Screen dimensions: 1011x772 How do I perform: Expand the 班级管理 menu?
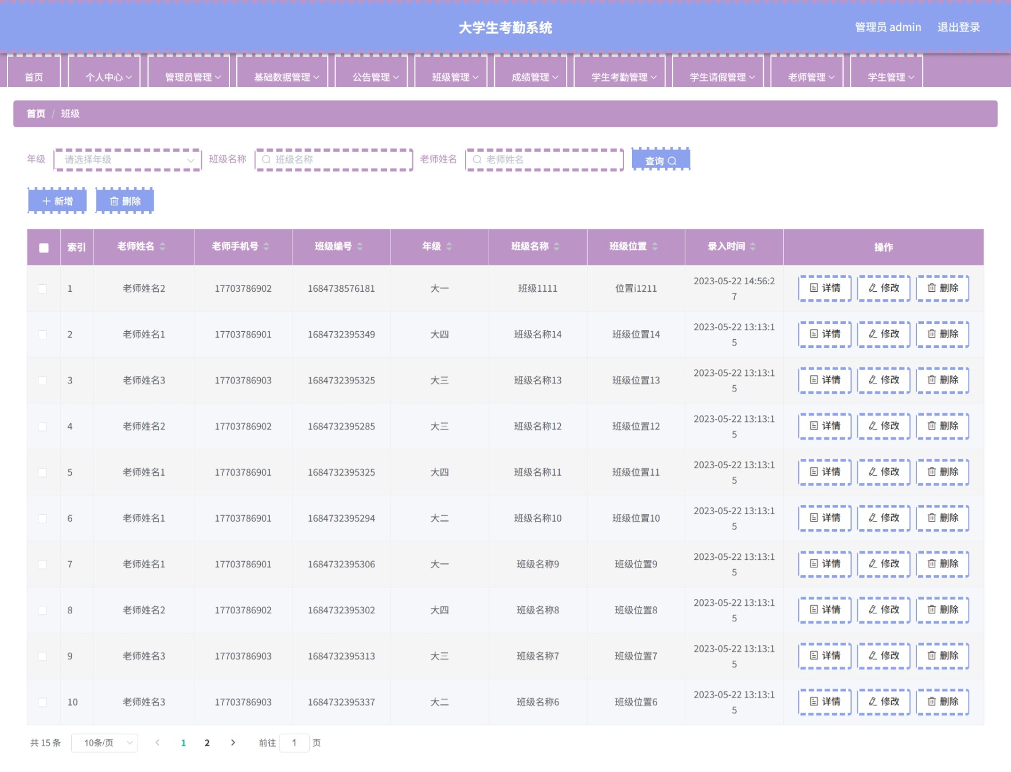[451, 72]
